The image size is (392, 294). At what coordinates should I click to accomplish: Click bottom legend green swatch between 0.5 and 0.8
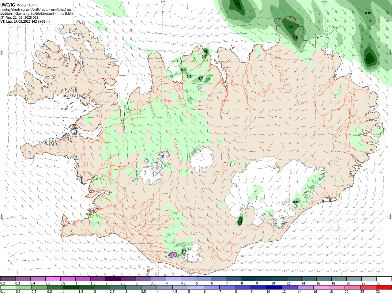(39, 287)
